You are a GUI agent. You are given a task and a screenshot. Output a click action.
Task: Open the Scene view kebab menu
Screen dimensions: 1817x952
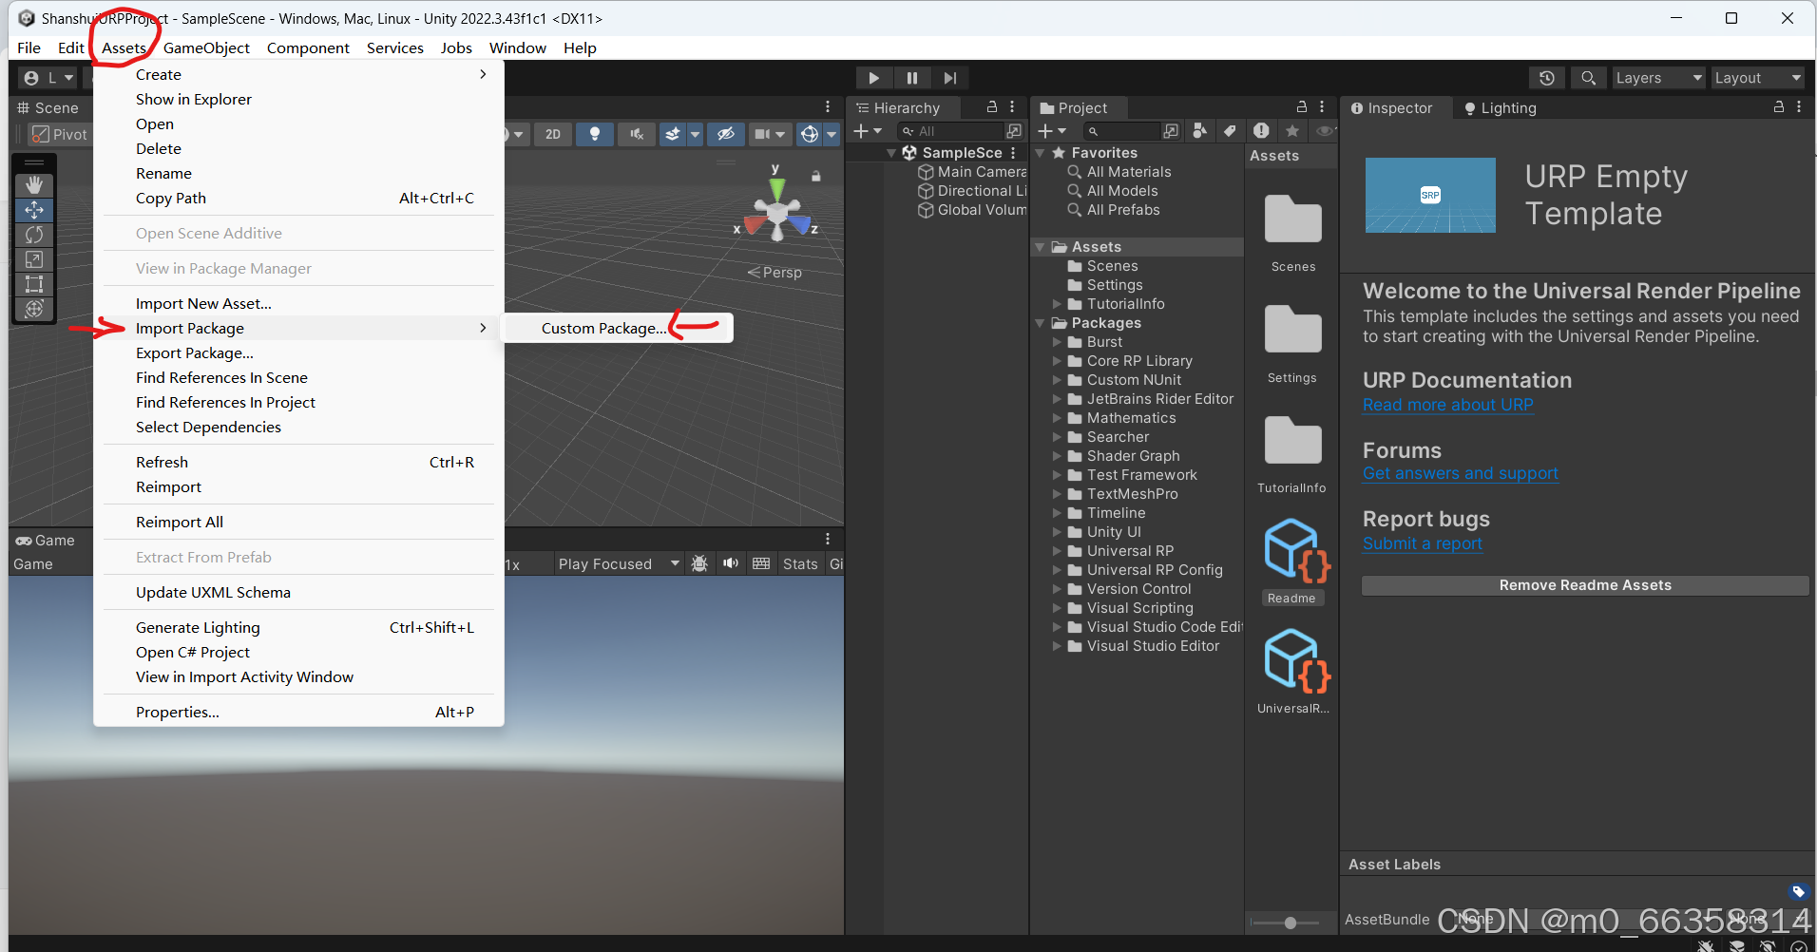point(828,107)
